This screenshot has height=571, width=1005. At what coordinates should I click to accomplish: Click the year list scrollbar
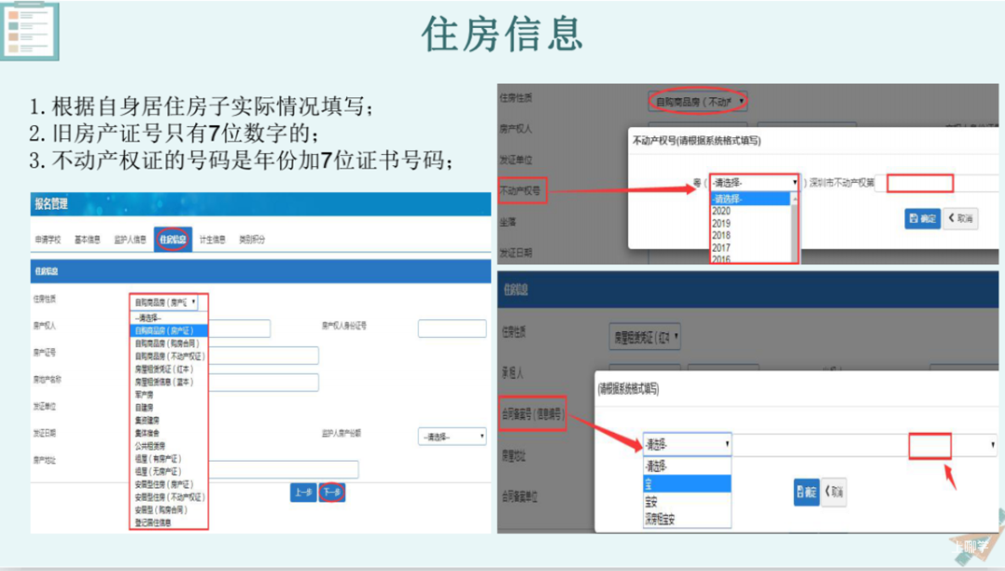click(795, 228)
